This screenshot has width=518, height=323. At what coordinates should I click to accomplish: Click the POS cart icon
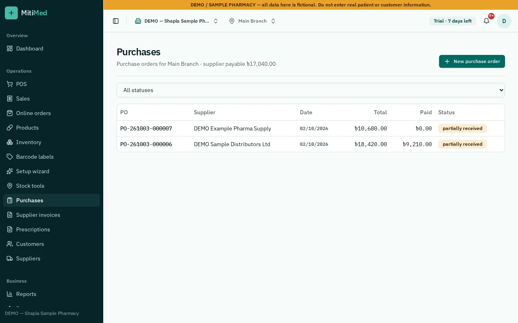10,84
